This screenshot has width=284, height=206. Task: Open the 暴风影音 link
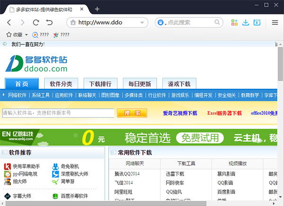click(x=226, y=174)
